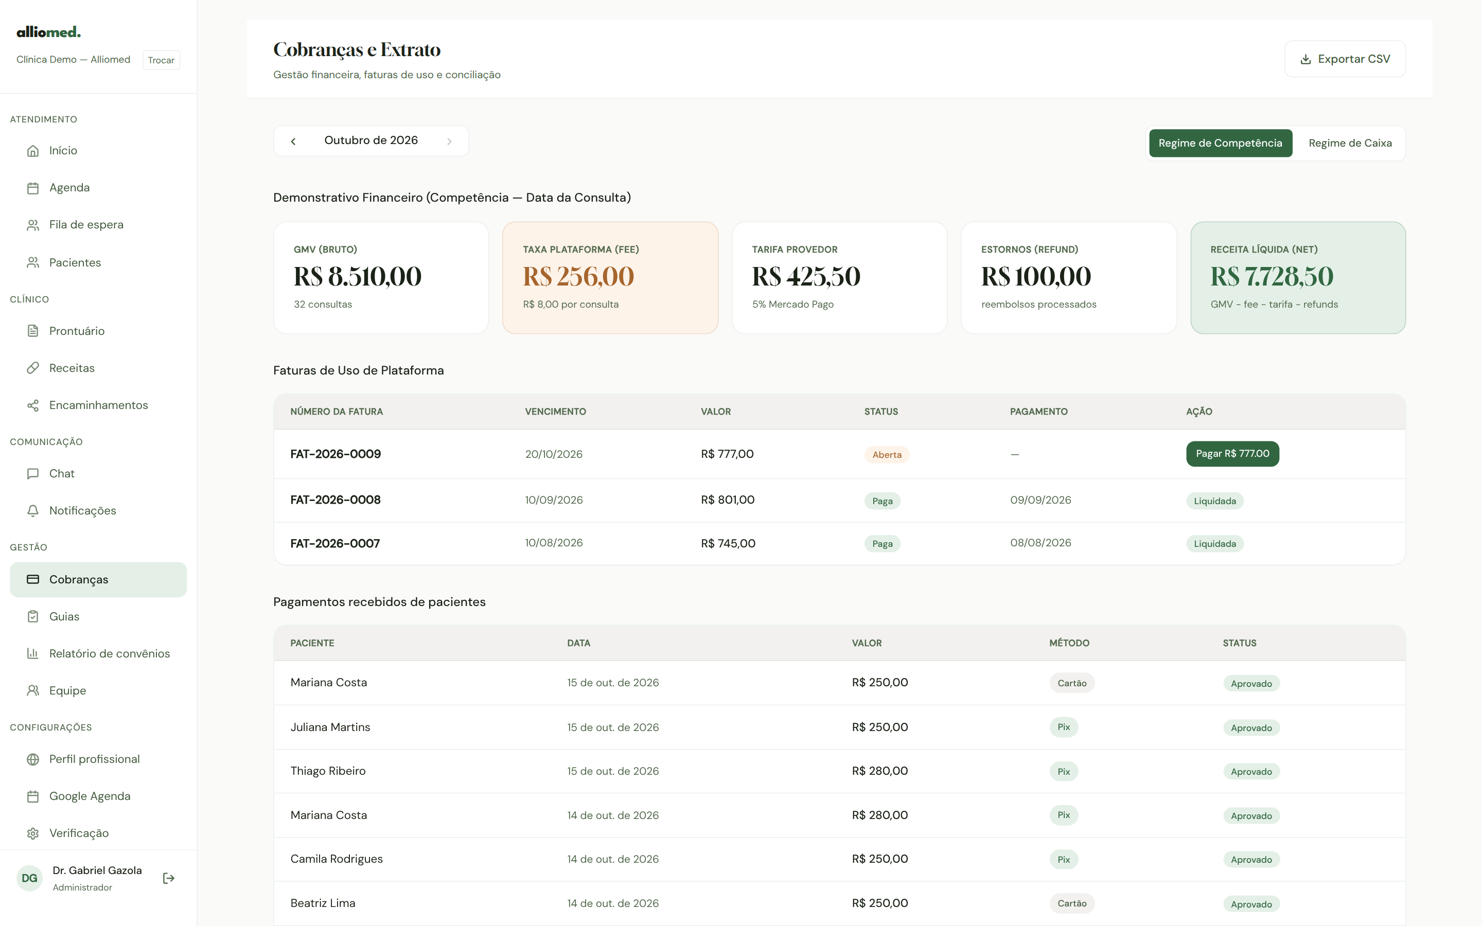Click the Guias clipboard icon
This screenshot has width=1482, height=926.
coord(33,617)
